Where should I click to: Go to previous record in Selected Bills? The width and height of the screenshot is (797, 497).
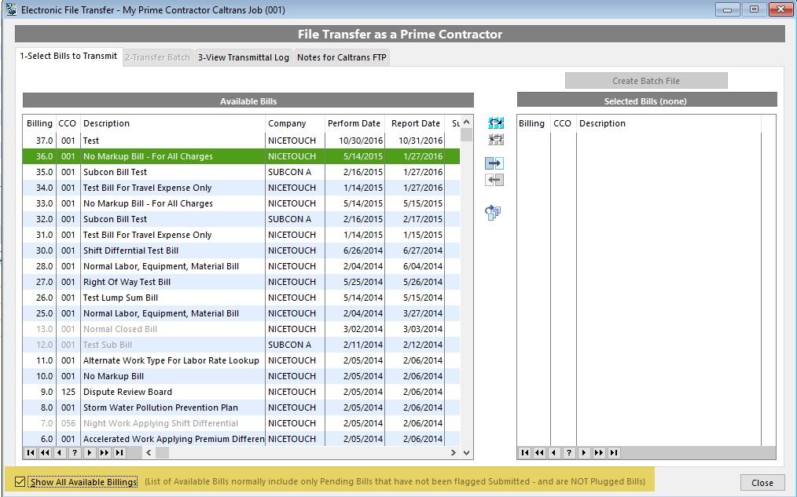coord(555,453)
